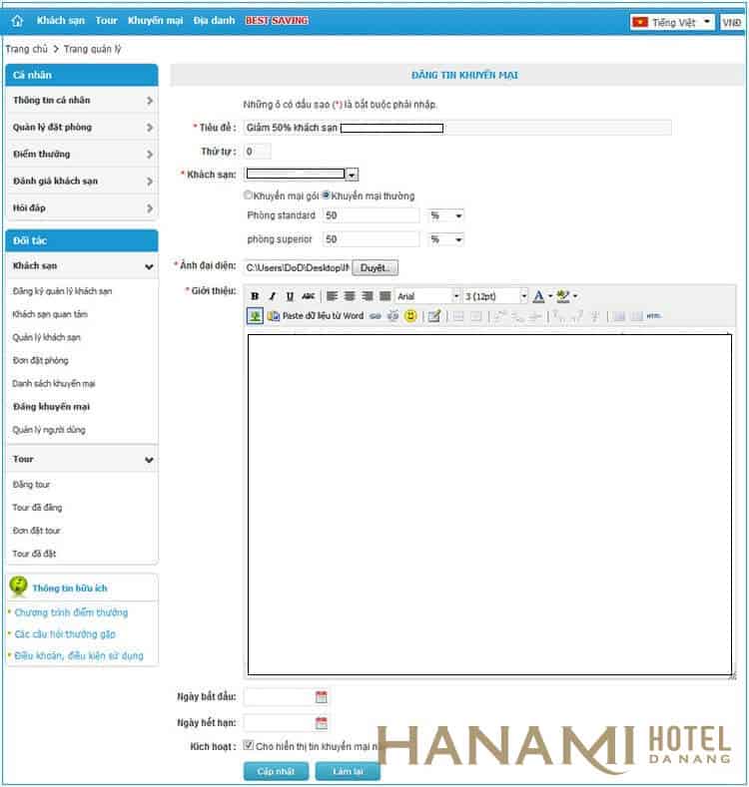
Task: Open Quản lý đặt phòng in sidebar
Action: pos(81,128)
